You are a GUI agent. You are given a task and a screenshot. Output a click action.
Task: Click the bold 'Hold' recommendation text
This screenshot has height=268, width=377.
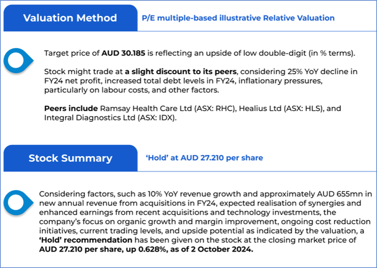[x=86, y=240]
